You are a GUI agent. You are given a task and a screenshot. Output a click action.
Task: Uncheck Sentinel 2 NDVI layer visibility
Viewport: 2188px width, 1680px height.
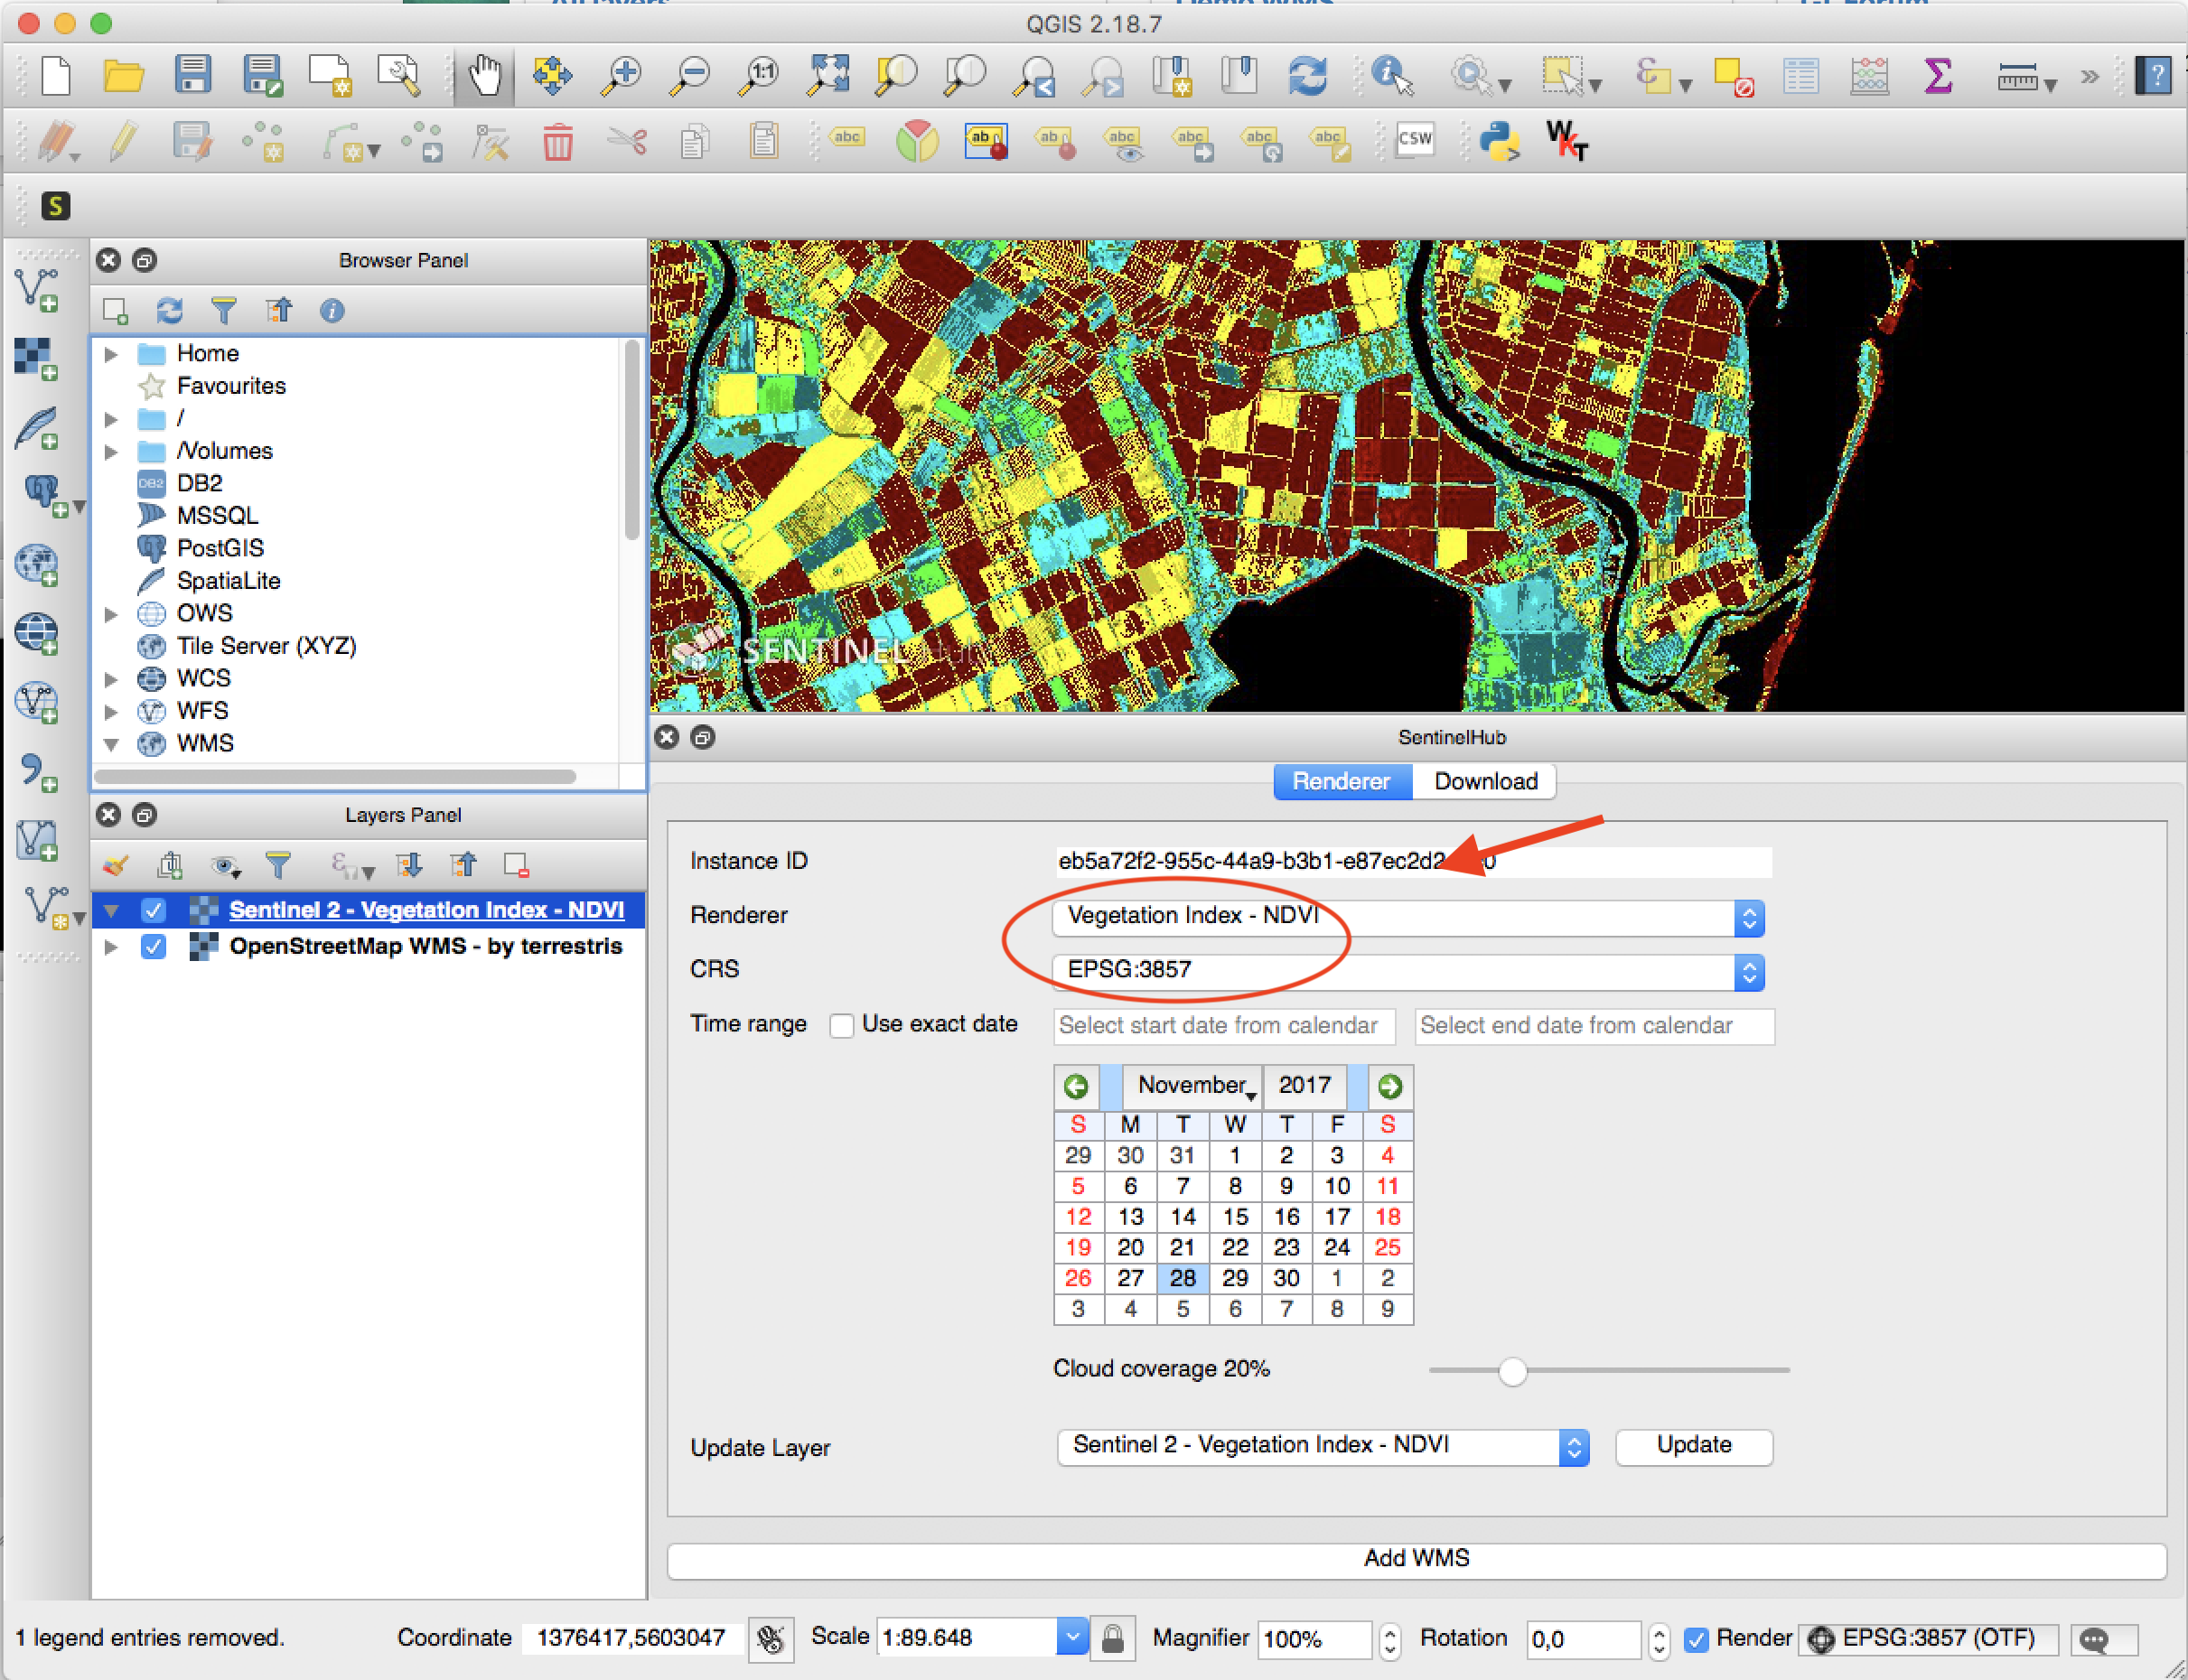click(x=153, y=910)
